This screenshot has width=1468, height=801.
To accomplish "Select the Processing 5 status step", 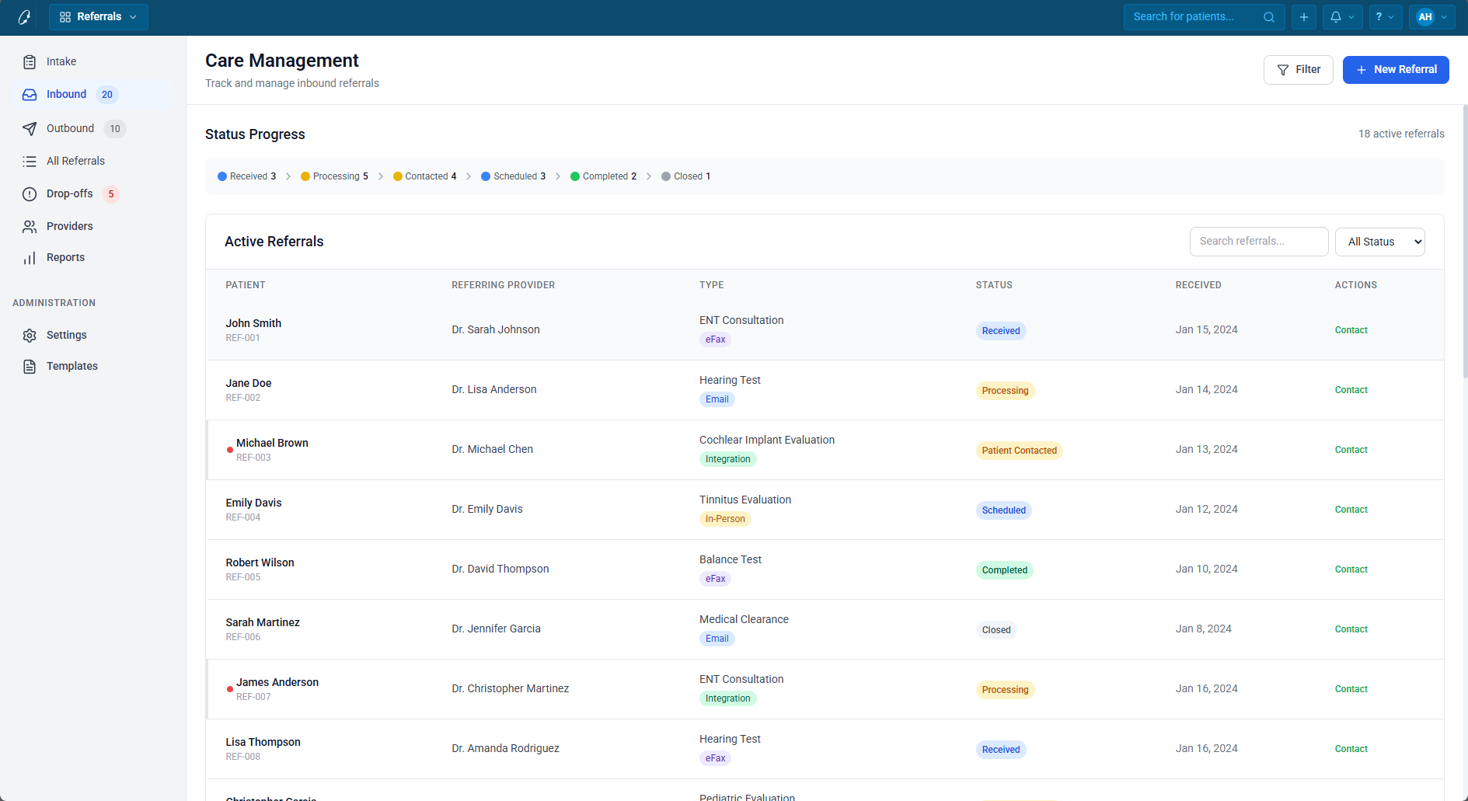I will (x=334, y=176).
